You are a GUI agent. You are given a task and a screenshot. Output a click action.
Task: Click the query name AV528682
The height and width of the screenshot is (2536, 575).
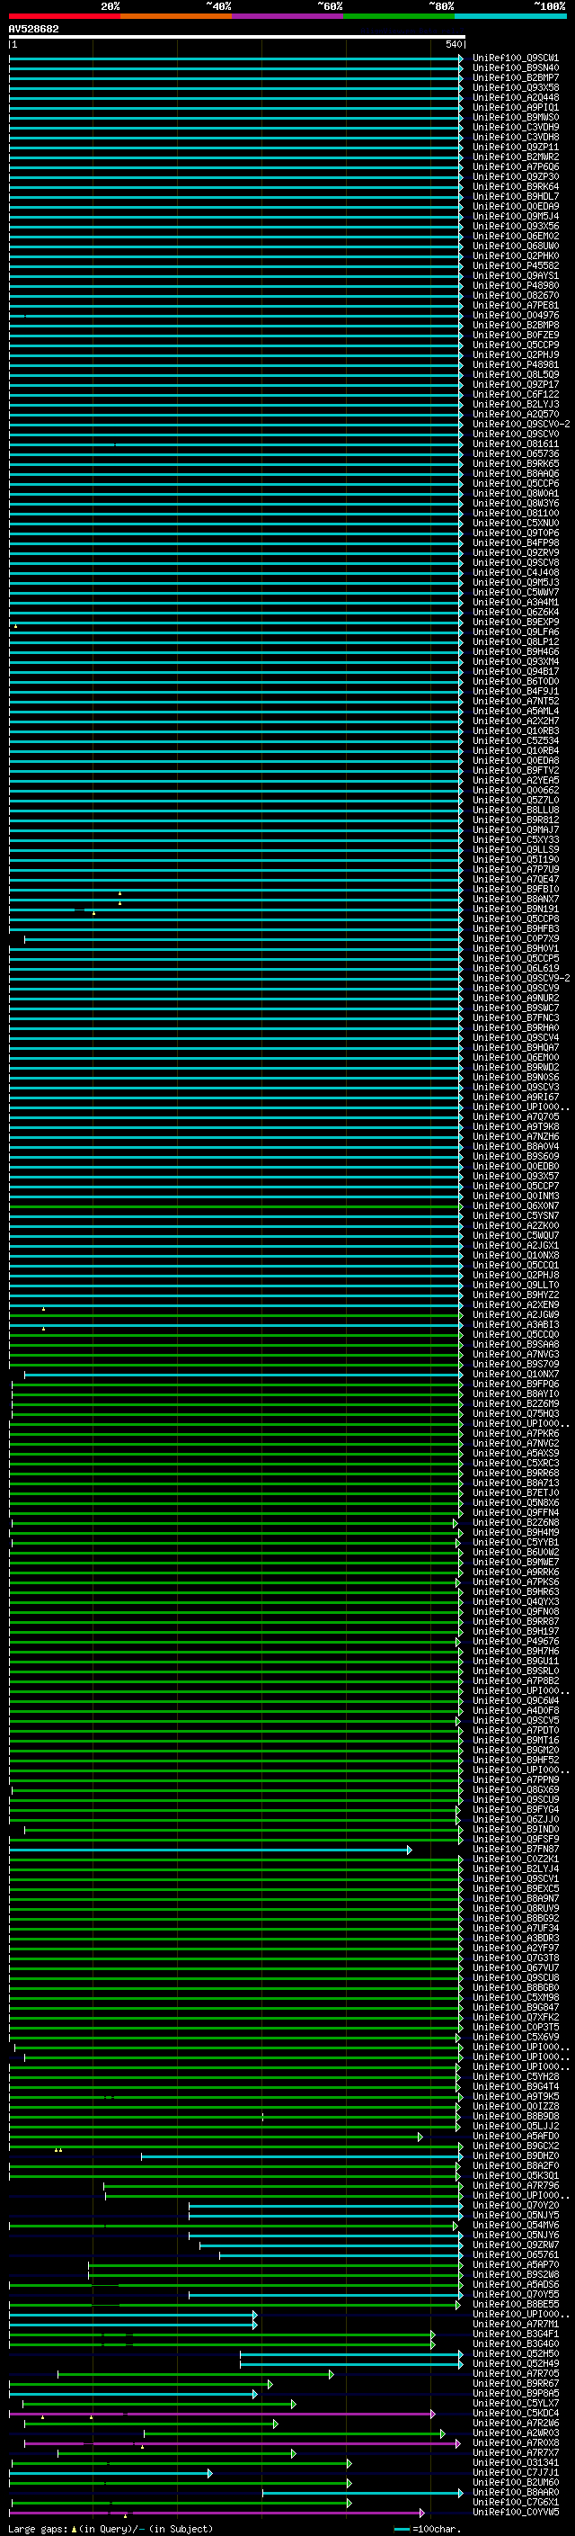(x=33, y=29)
